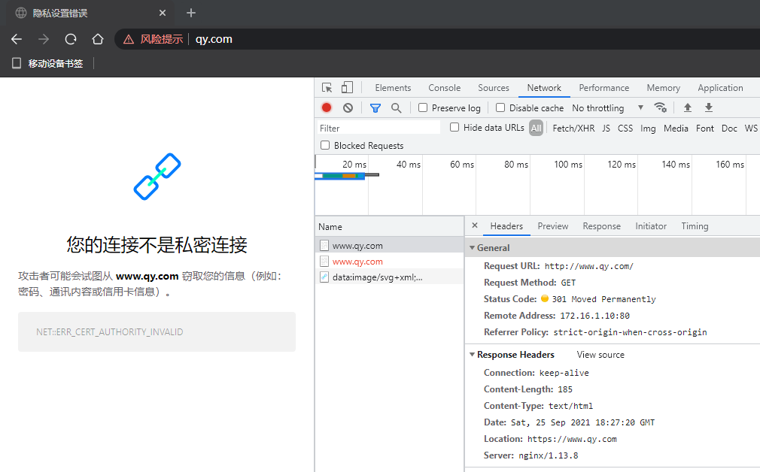Filter requests by Media
The image size is (760, 472).
pyautogui.click(x=676, y=129)
